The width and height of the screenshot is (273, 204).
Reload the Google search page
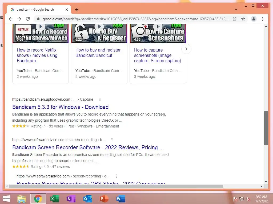coord(28,19)
